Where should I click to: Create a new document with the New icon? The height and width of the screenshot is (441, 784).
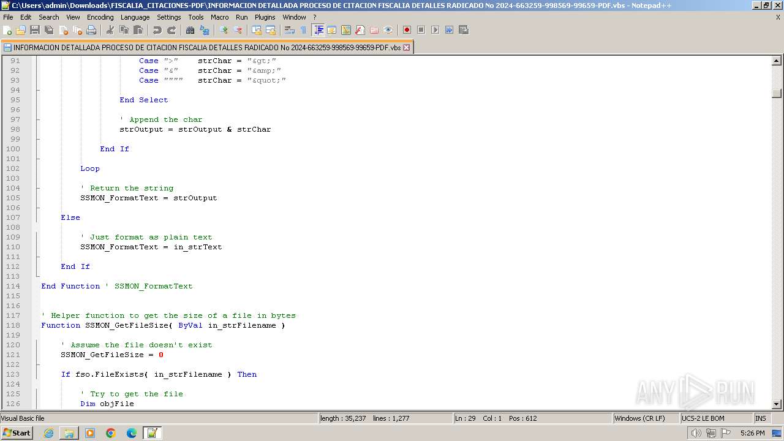(x=8, y=30)
